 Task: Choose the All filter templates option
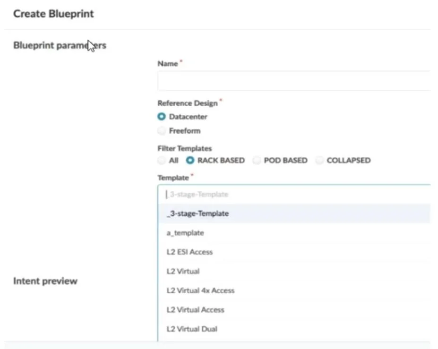pos(162,160)
